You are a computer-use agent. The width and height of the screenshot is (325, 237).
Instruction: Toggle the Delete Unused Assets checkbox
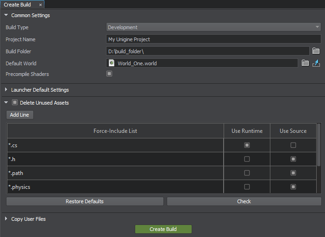[15, 103]
